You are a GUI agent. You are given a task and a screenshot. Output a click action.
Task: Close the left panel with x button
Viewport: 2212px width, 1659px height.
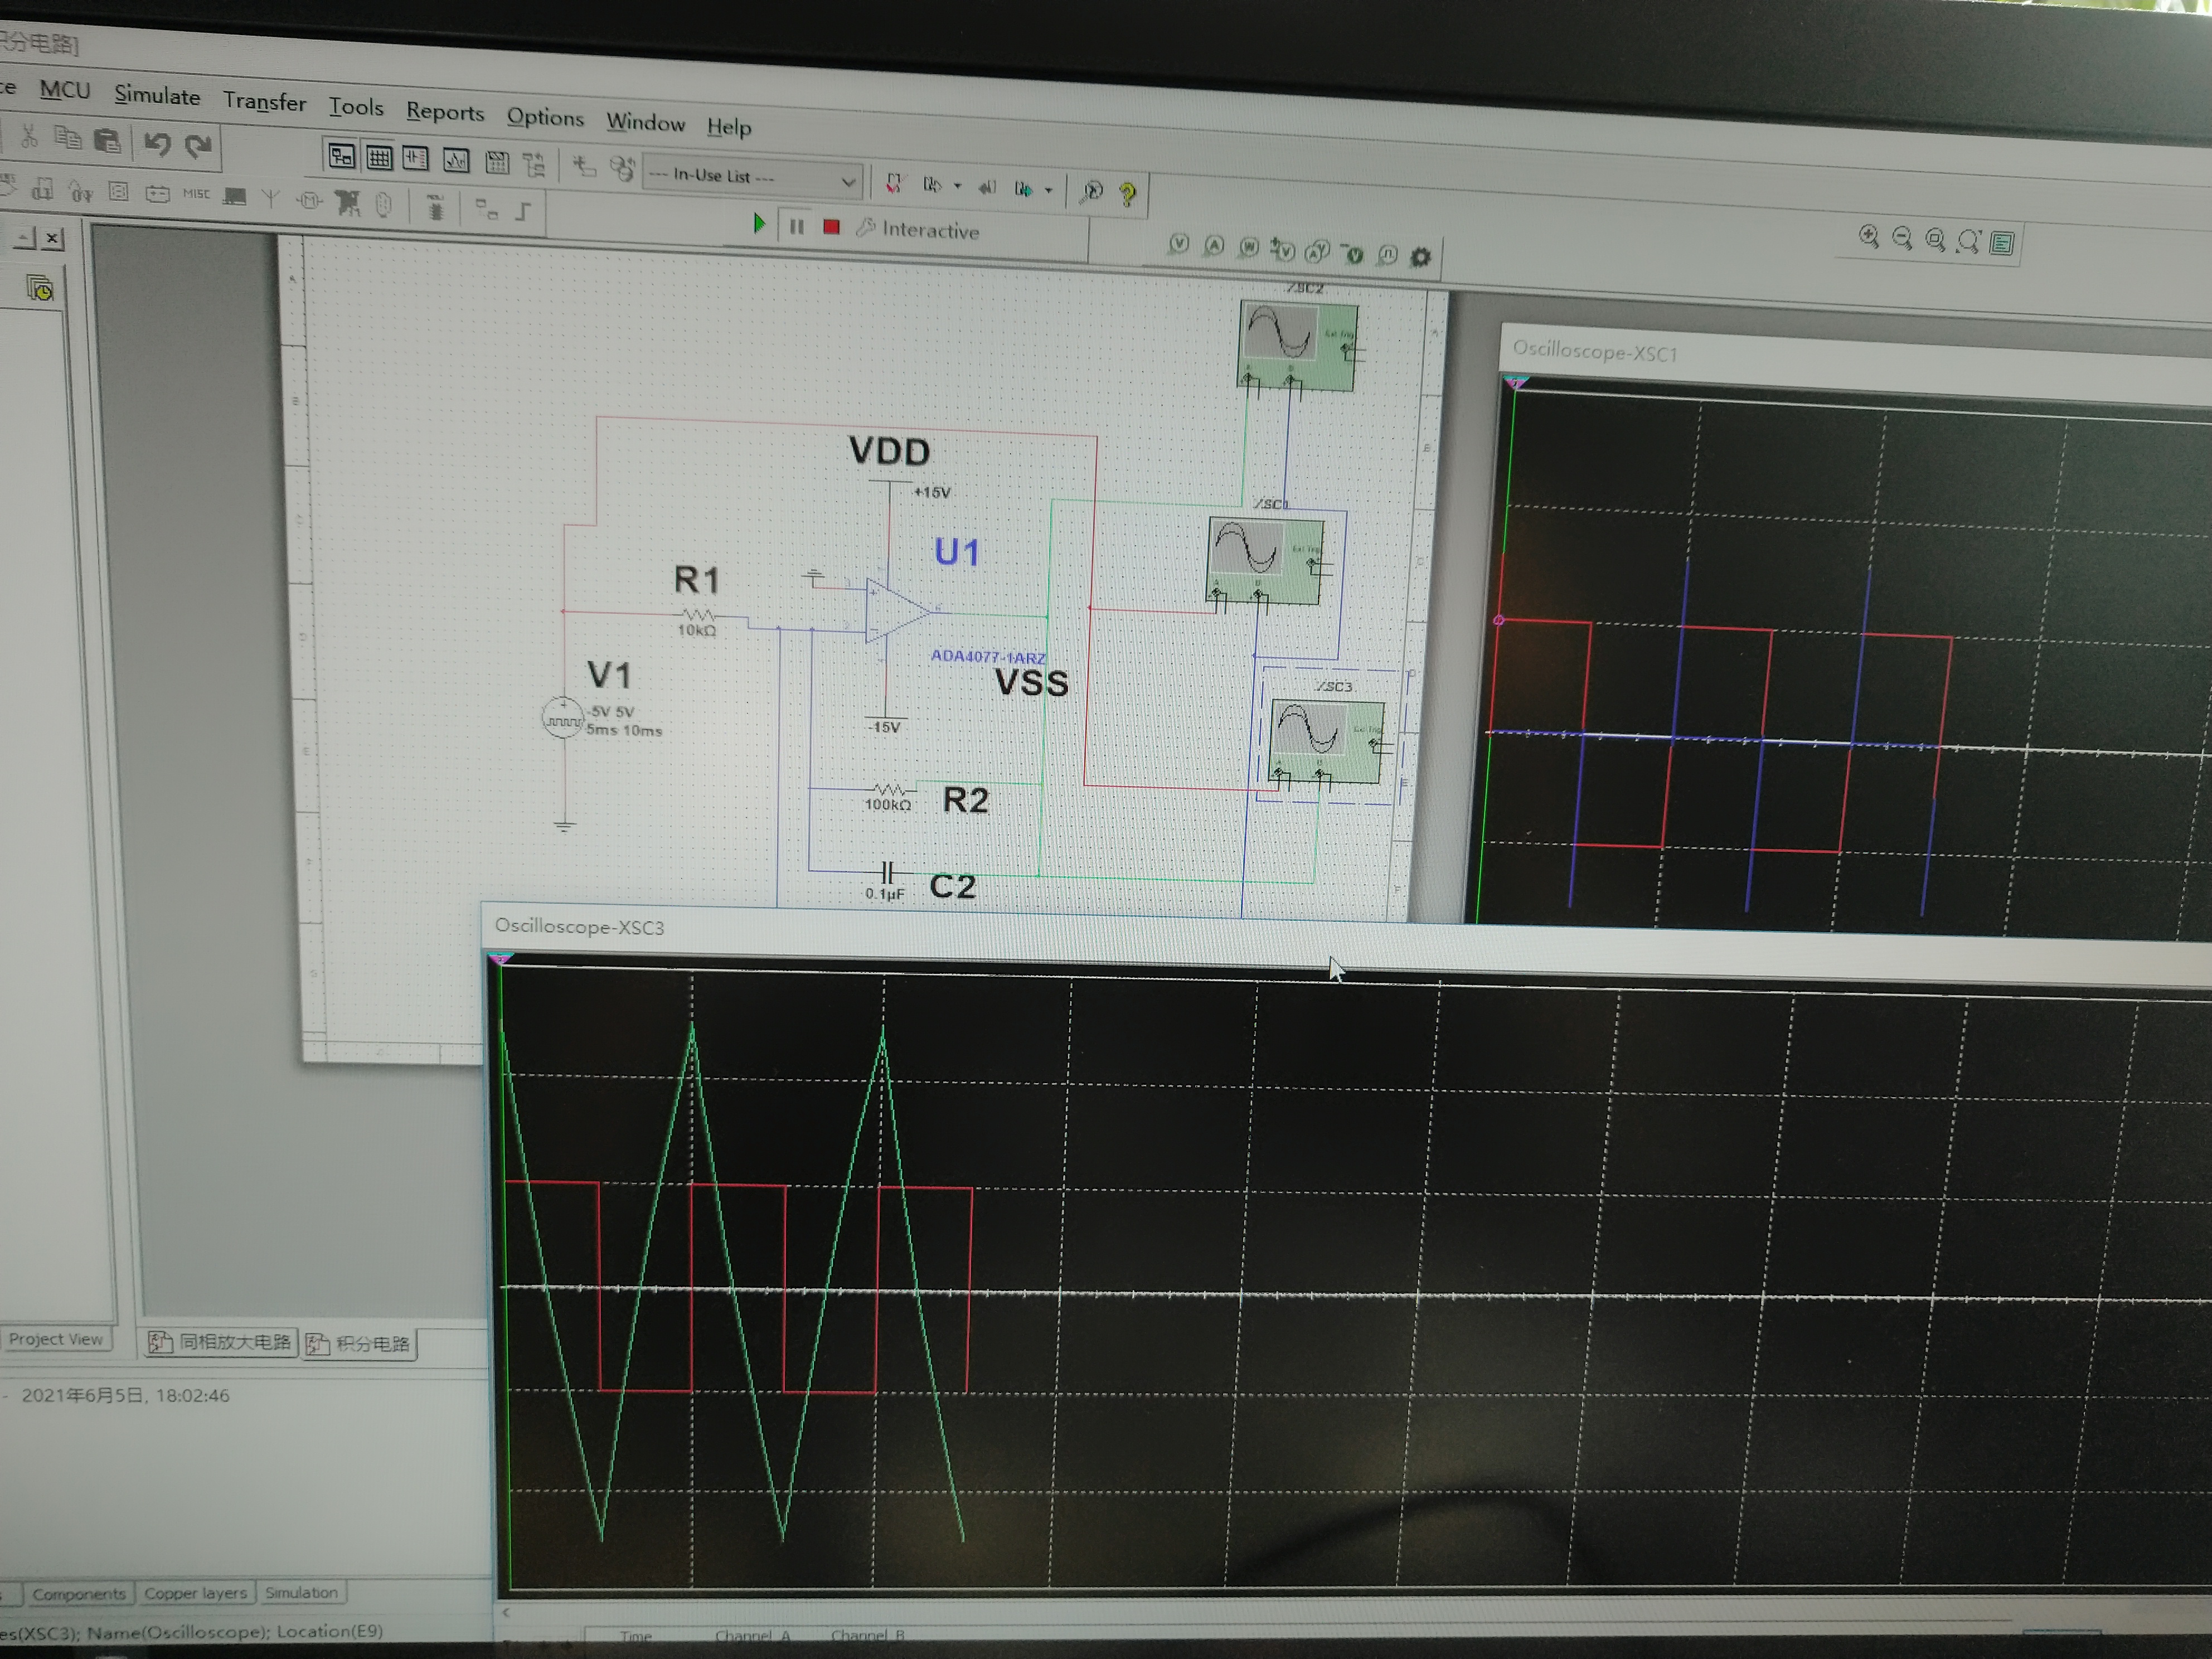(x=53, y=238)
